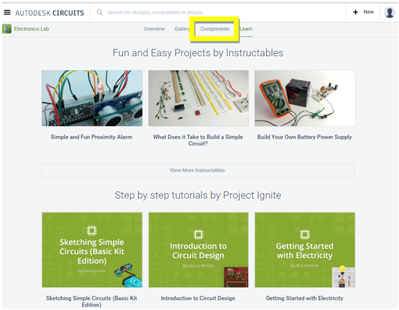Image resolution: width=399 pixels, height=310 pixels.
Task: Click View More Instructables button
Action: point(198,171)
